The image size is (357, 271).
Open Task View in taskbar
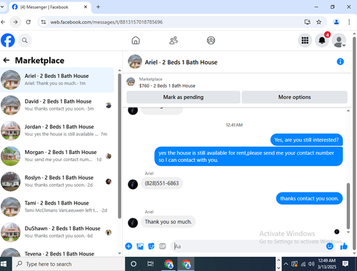(150, 264)
